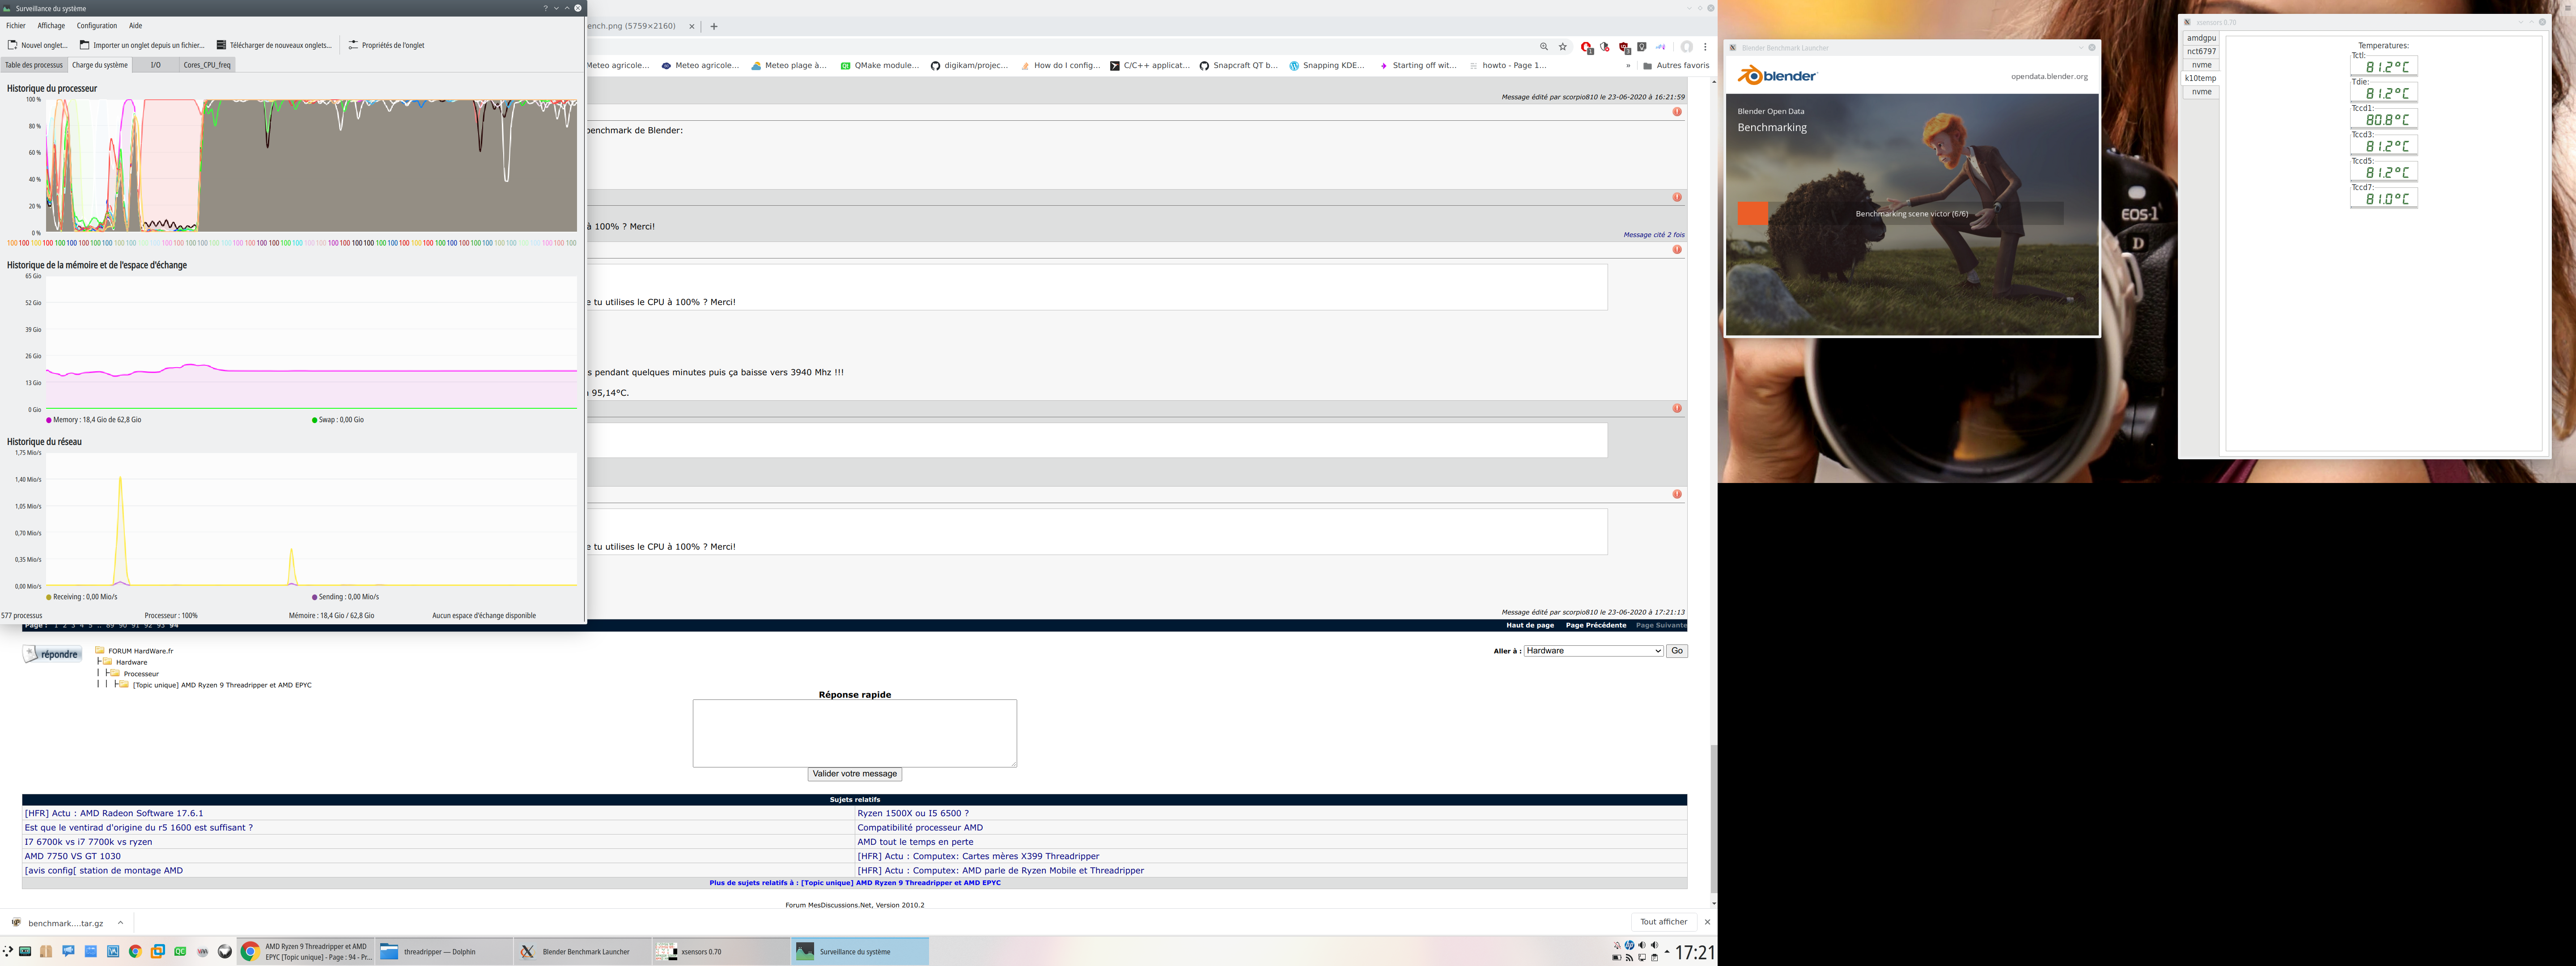Viewport: 2576px width, 966px height.
Task: Select the nct6797 tab in xsensors
Action: [2201, 51]
